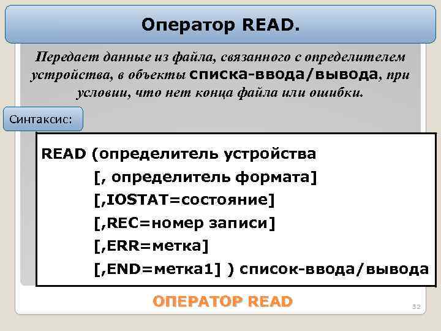Image resolution: width=441 pixels, height=331 pixels.
Task: Click the bold 'списка-ввода/вывода' in description
Action: point(284,74)
